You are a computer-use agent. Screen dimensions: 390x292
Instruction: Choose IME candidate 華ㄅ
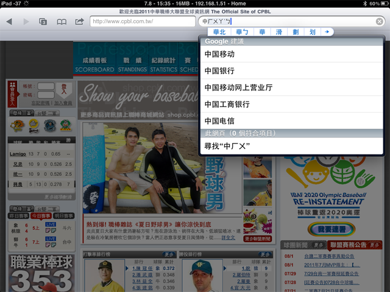pos(242,32)
